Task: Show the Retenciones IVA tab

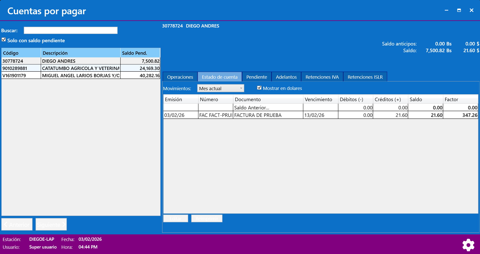Action: [322, 77]
